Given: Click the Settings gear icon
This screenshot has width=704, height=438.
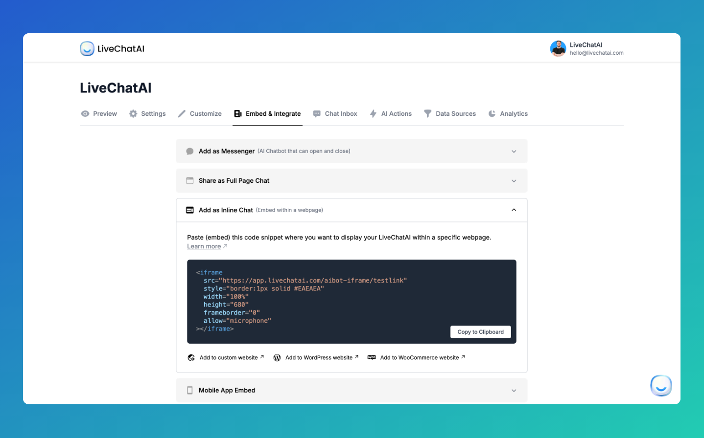Looking at the screenshot, I should 133,113.
